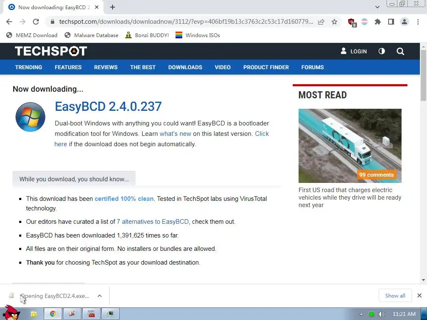Open a new tab with the plus button
427x320 pixels.
point(113,7)
